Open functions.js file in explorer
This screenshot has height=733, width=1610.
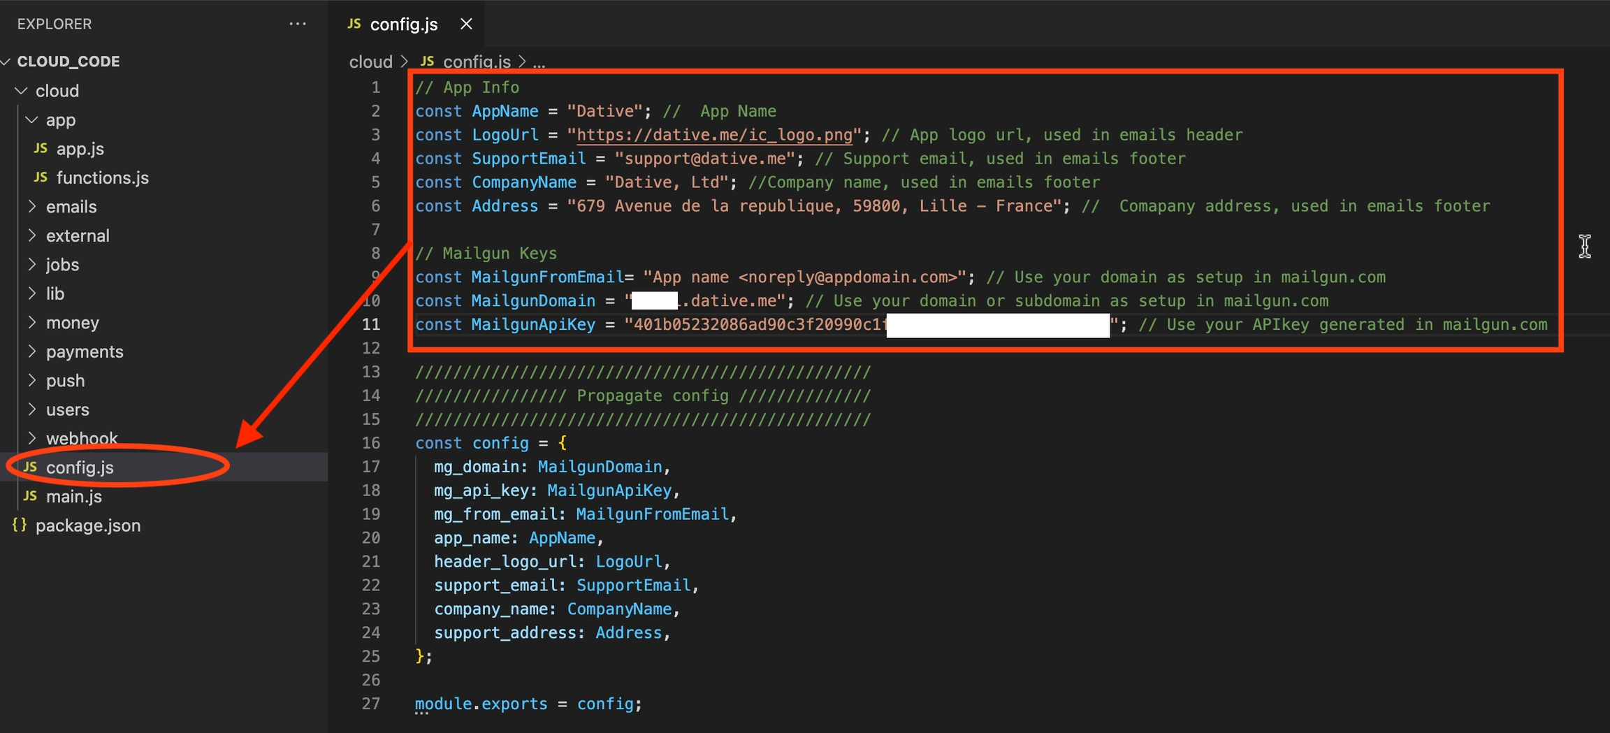coord(102,178)
